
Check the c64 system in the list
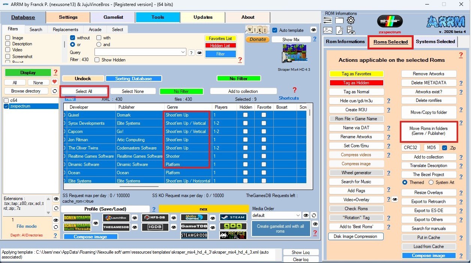point(6,100)
